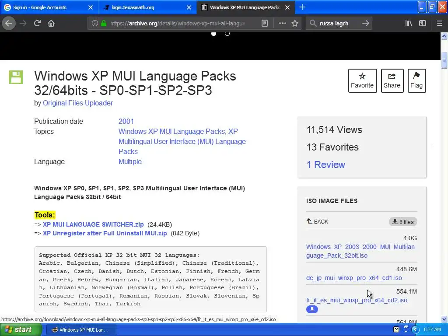Download XP Unregister after Full Uninstall MUI.zip
Image resolution: width=448 pixels, height=336 pixels.
[105, 233]
